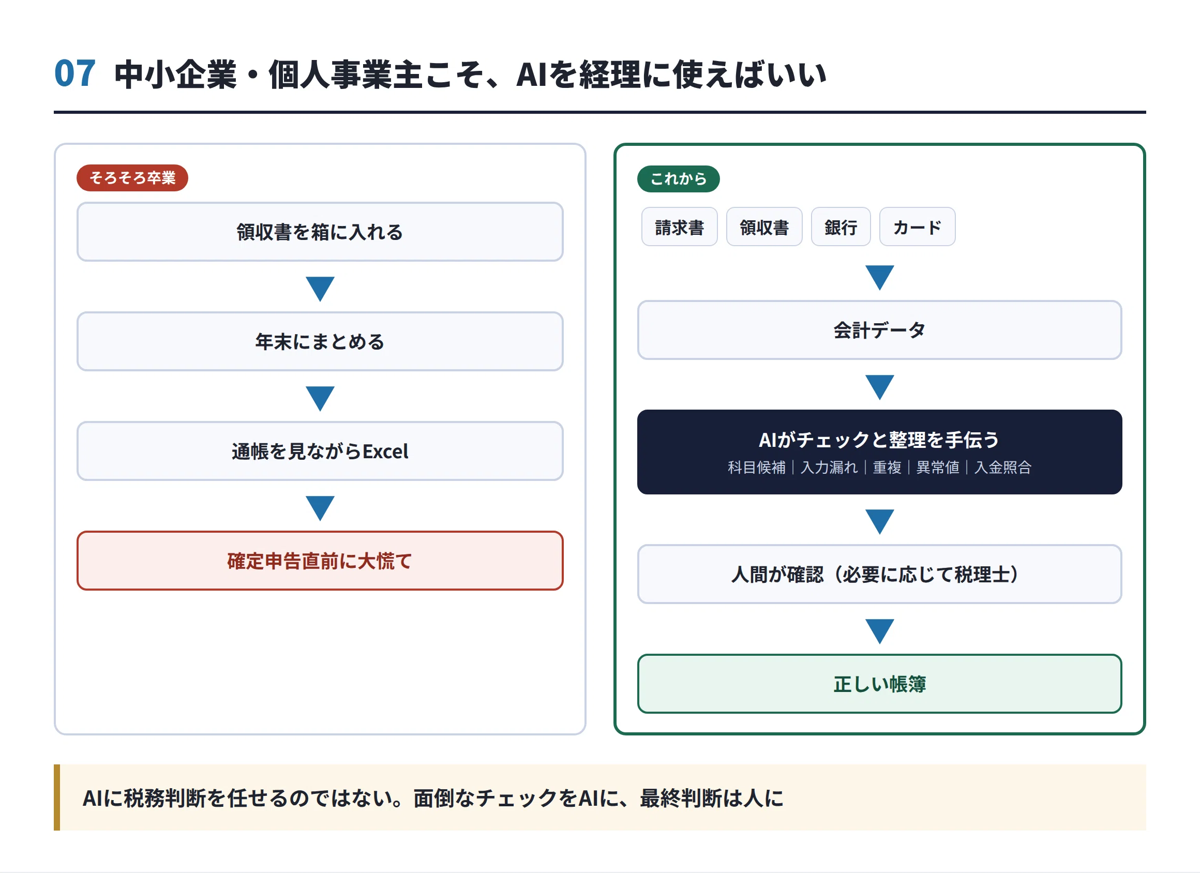
Task: Click the 年末にまとめる step box
Action: (320, 341)
